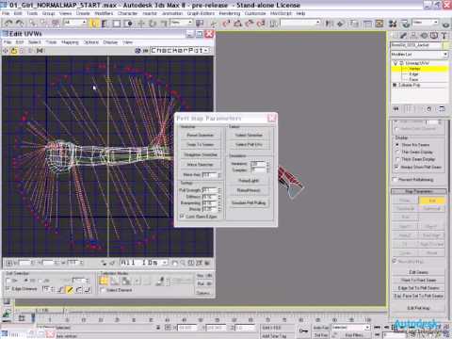Click the Undo arrow in main toolbar
The width and height of the screenshot is (452, 339).
pyautogui.click(x=8, y=24)
